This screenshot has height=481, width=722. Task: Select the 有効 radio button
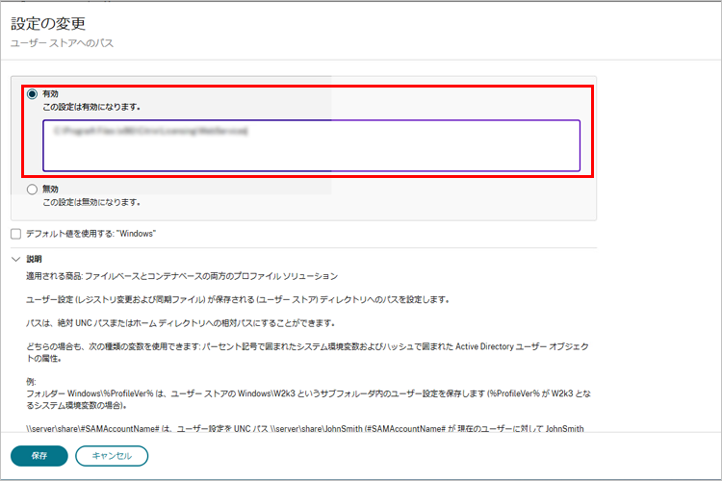(x=33, y=94)
